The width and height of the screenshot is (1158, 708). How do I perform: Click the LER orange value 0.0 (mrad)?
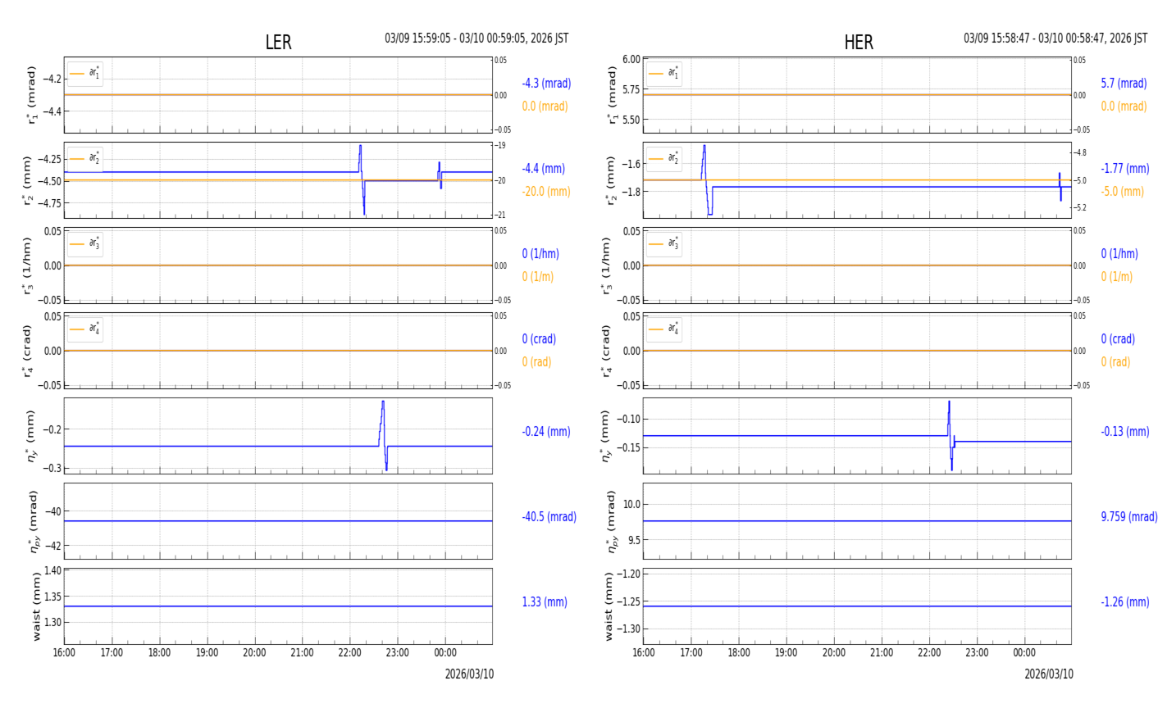point(545,107)
